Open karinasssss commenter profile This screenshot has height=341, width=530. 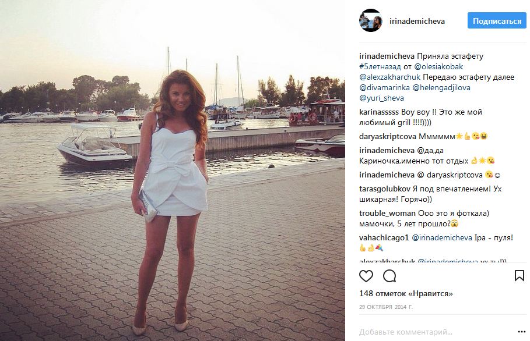[379, 112]
